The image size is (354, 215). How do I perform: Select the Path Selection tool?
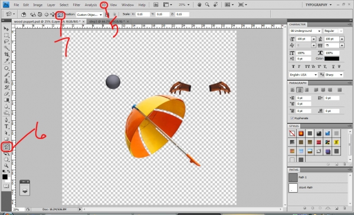tap(6, 133)
